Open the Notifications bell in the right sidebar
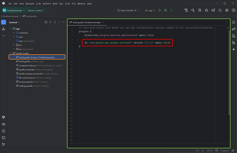 click(x=233, y=22)
